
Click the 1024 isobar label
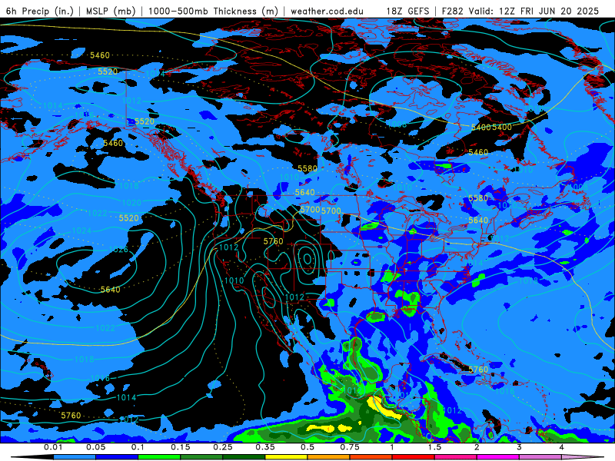pyautogui.click(x=81, y=230)
